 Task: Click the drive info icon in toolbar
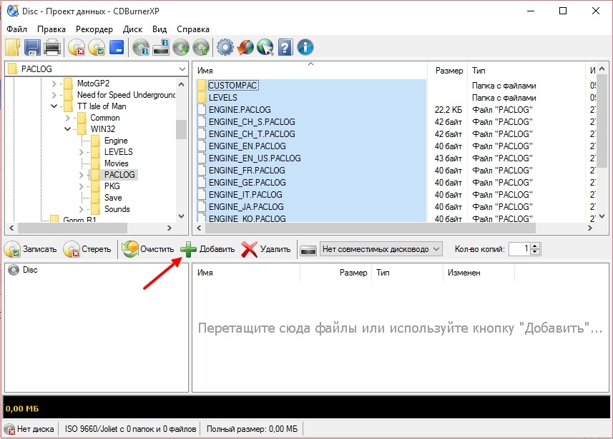pyautogui.click(x=161, y=48)
